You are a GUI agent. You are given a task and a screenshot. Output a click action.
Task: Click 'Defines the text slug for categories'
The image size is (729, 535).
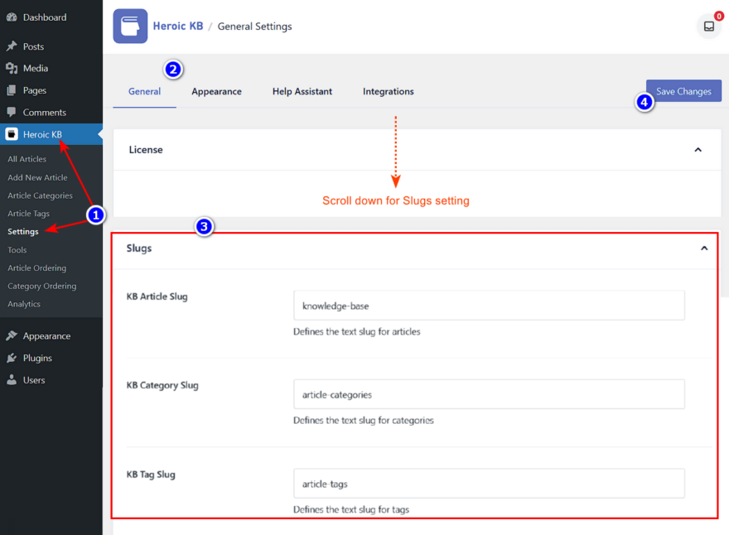(x=363, y=420)
